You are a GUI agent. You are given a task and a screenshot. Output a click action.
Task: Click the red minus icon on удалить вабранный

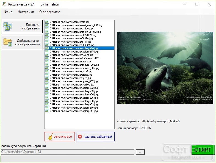(x=80, y=137)
